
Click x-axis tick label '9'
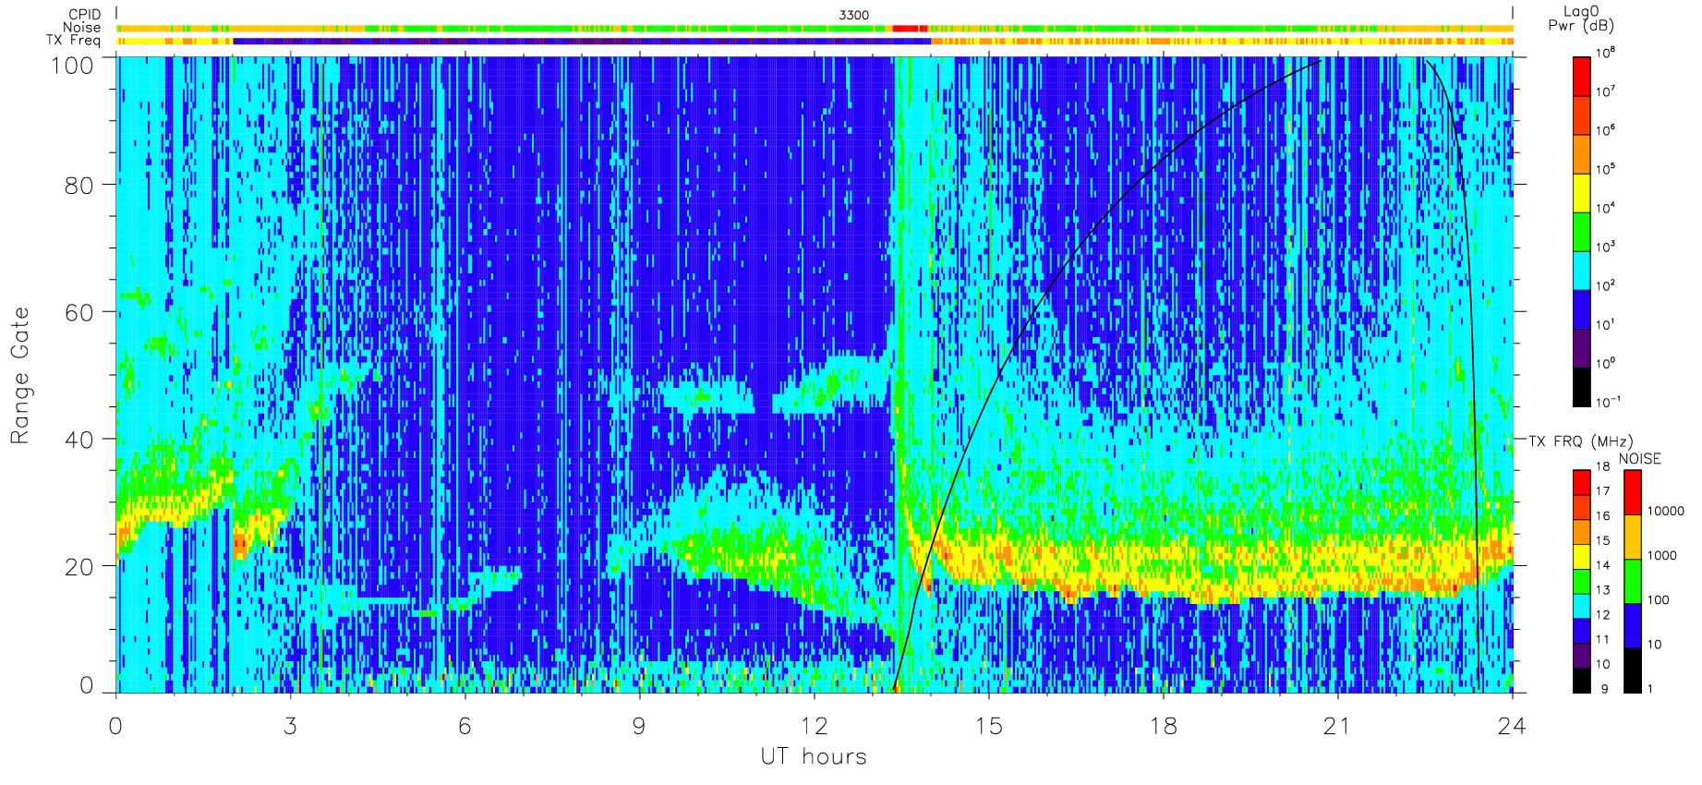point(639,727)
